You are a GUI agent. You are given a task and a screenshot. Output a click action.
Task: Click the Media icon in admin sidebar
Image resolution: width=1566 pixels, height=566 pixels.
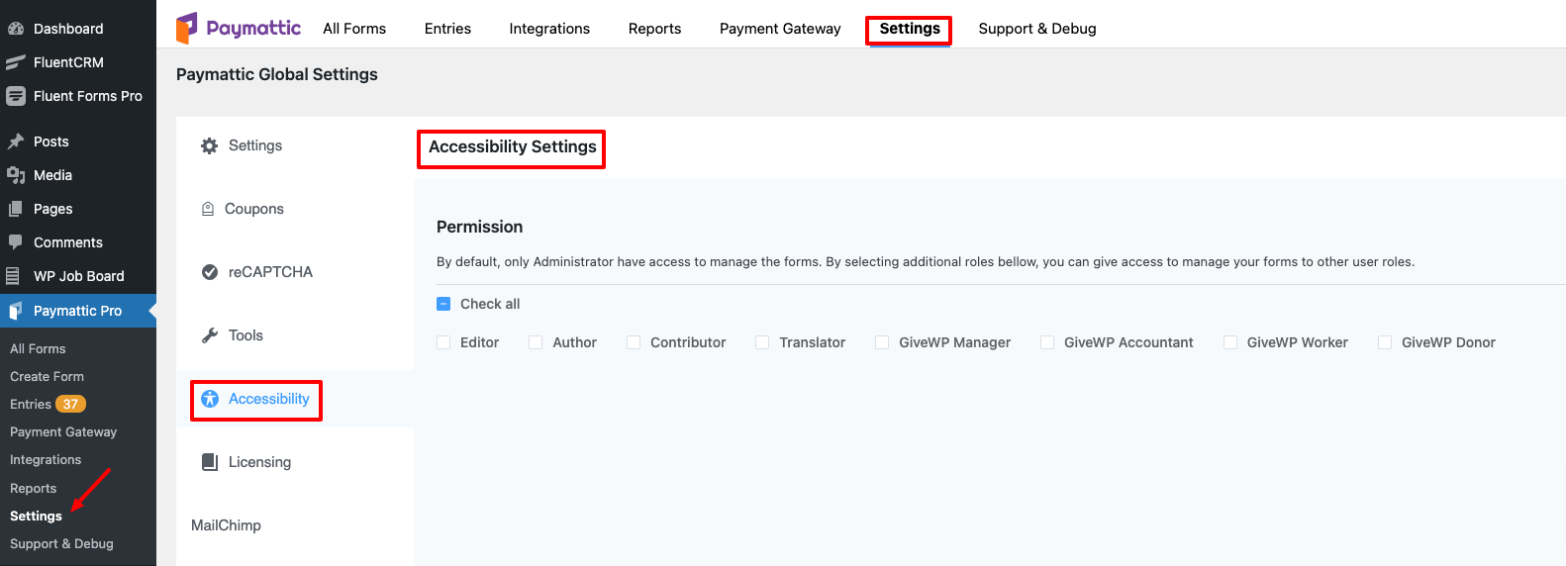(16, 175)
